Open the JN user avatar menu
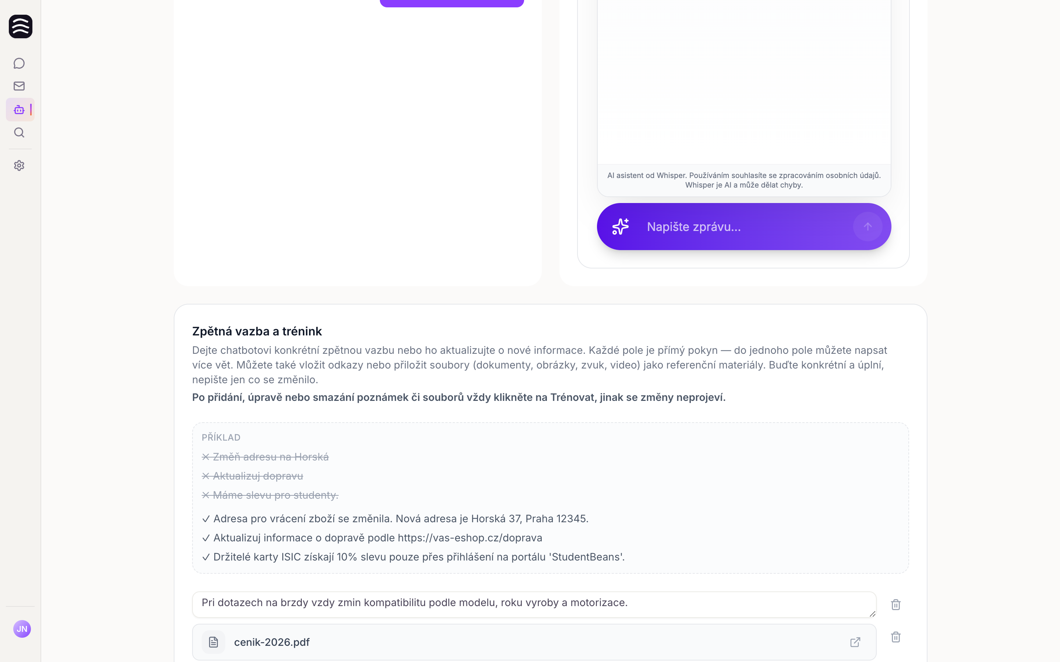 point(22,629)
